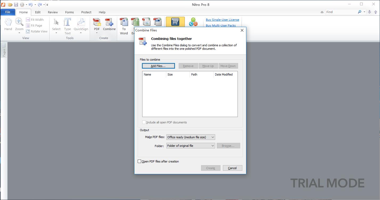Click the Print icon in quick access toolbar

coord(22,5)
